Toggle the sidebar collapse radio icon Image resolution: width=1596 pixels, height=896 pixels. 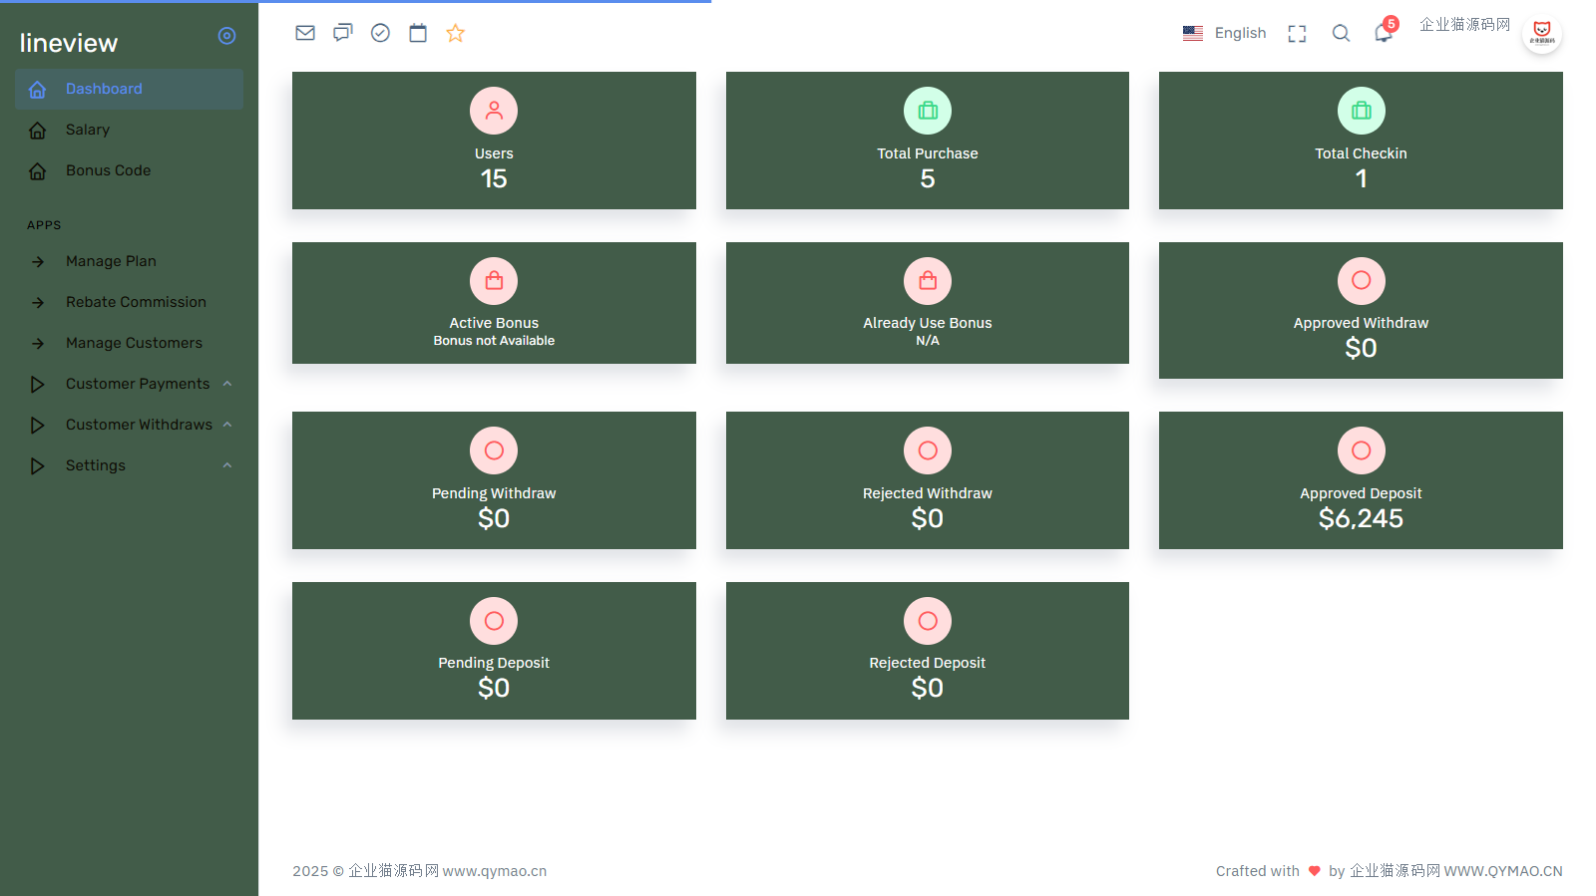227,36
